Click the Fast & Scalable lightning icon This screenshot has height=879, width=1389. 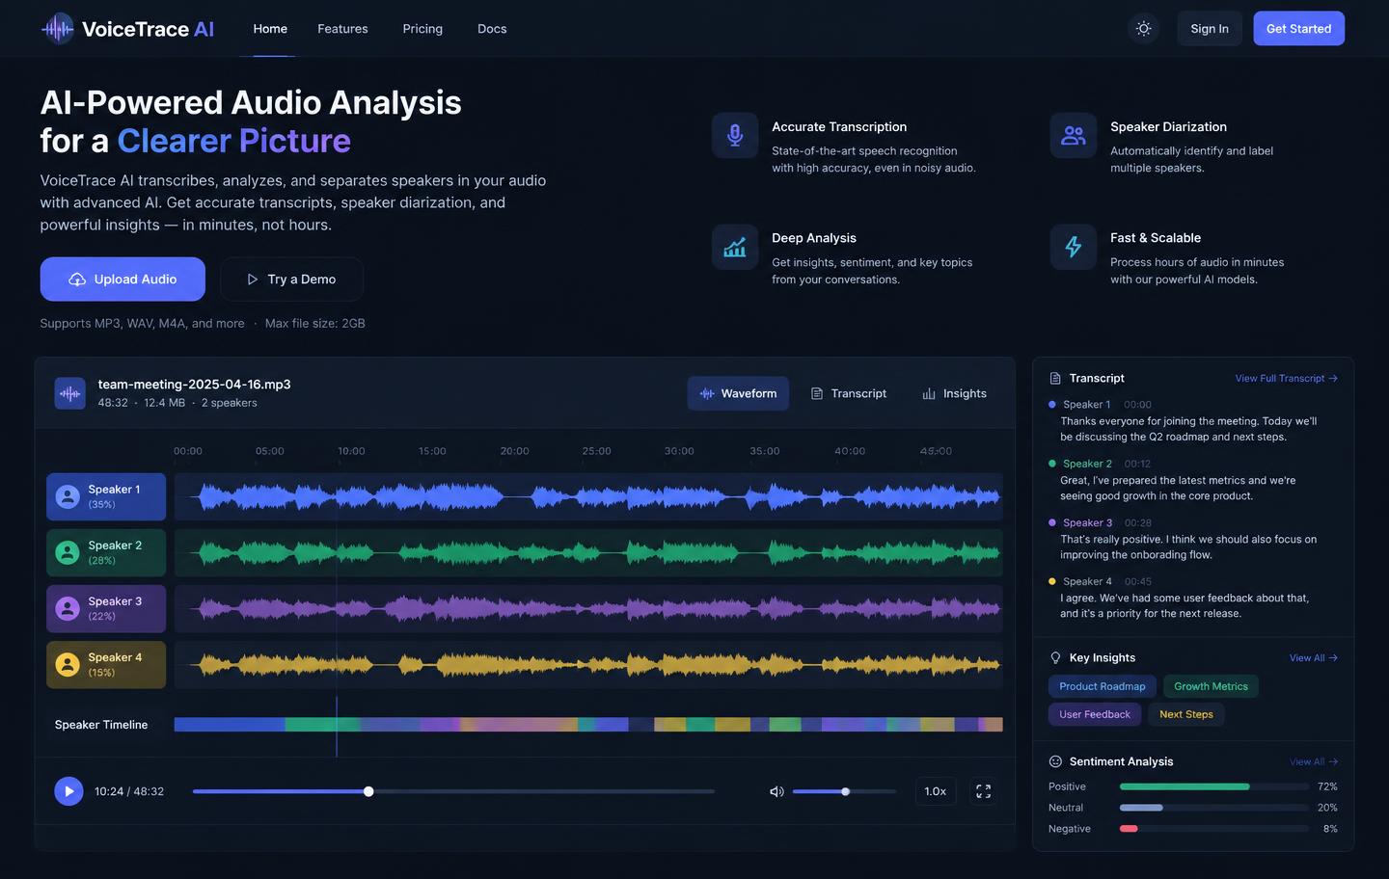[1074, 248]
